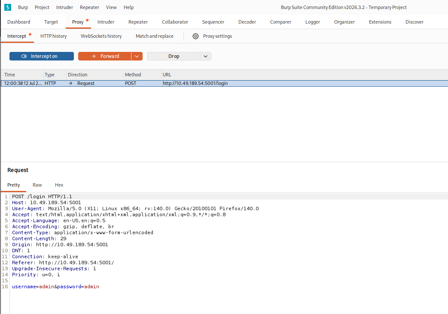Click the Referer header line

[x=63, y=263]
